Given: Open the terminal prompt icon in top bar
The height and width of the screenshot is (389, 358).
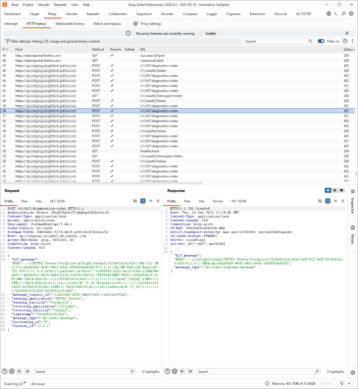Looking at the screenshot, I should tap(336, 14).
